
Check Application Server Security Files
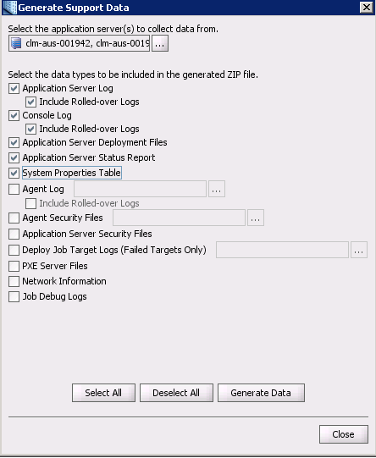[x=14, y=234]
